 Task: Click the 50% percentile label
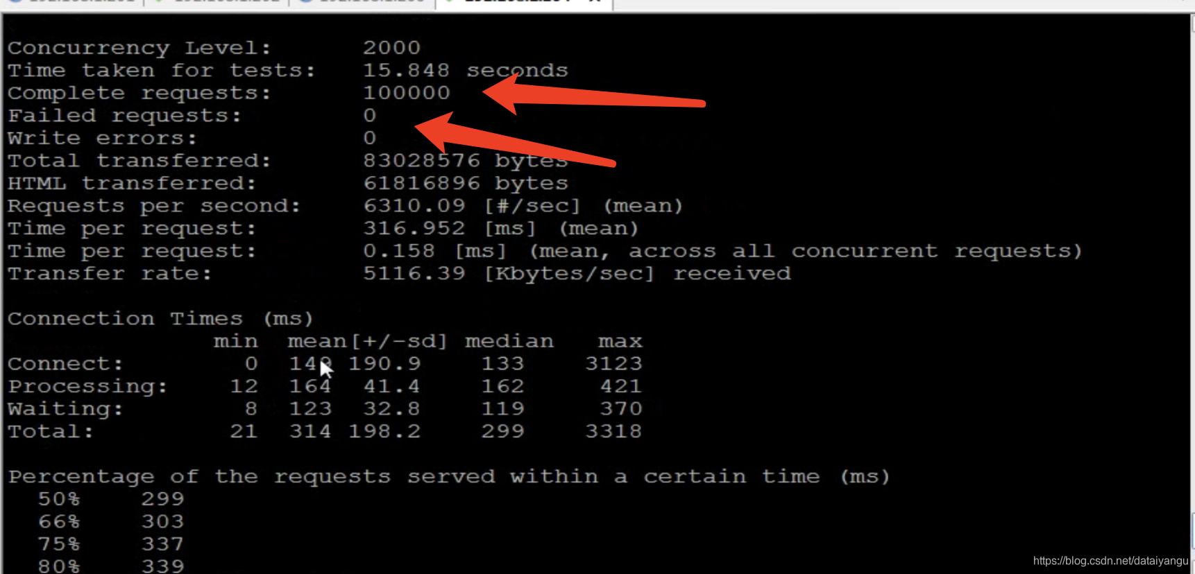58,499
